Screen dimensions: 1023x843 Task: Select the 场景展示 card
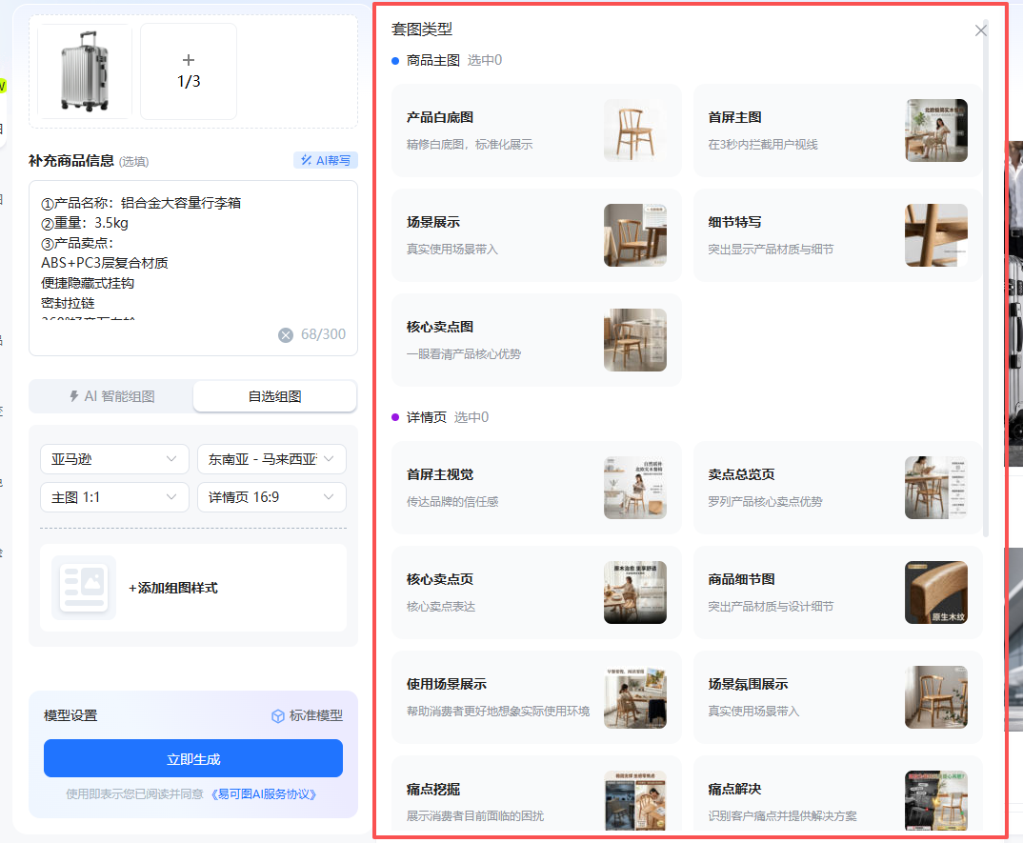tap(536, 235)
